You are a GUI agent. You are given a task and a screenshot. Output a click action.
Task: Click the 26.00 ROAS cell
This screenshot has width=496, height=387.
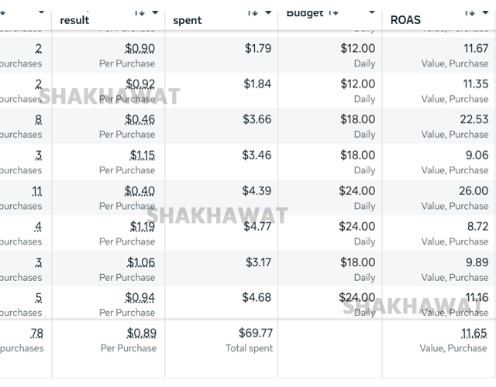click(474, 190)
